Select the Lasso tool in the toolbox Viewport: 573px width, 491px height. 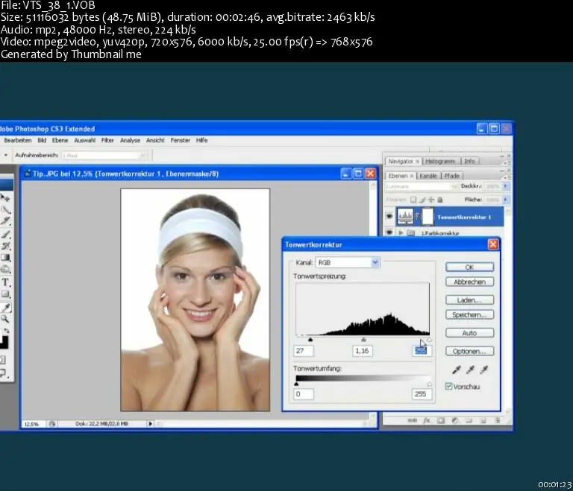pos(5,209)
